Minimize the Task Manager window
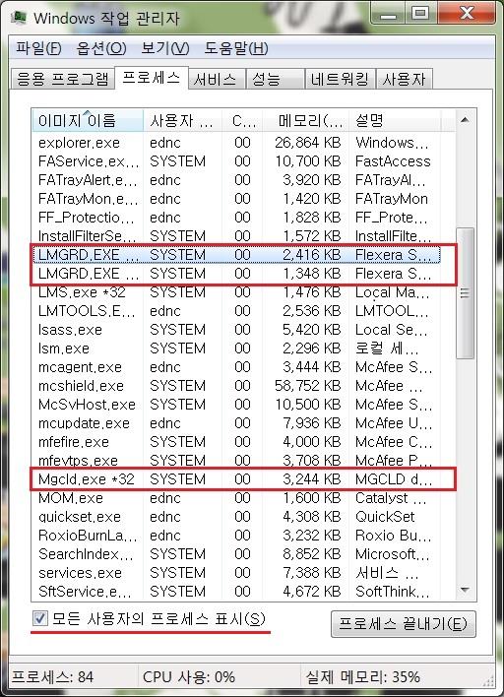504x697 pixels. 389,15
